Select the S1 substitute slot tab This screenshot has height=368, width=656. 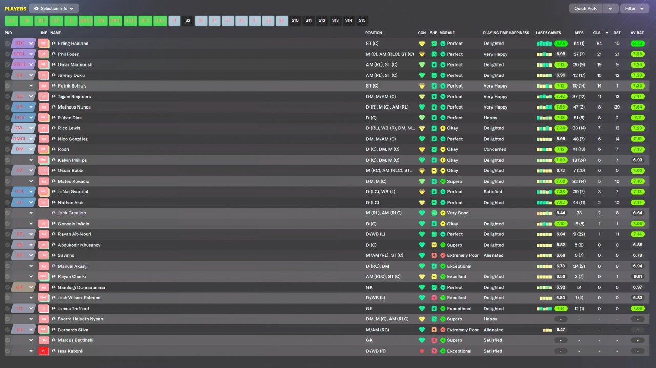click(x=174, y=21)
